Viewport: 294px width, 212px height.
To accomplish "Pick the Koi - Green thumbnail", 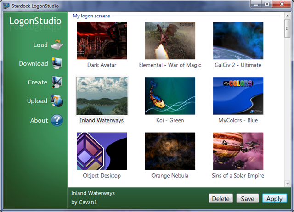I will point(170,96).
